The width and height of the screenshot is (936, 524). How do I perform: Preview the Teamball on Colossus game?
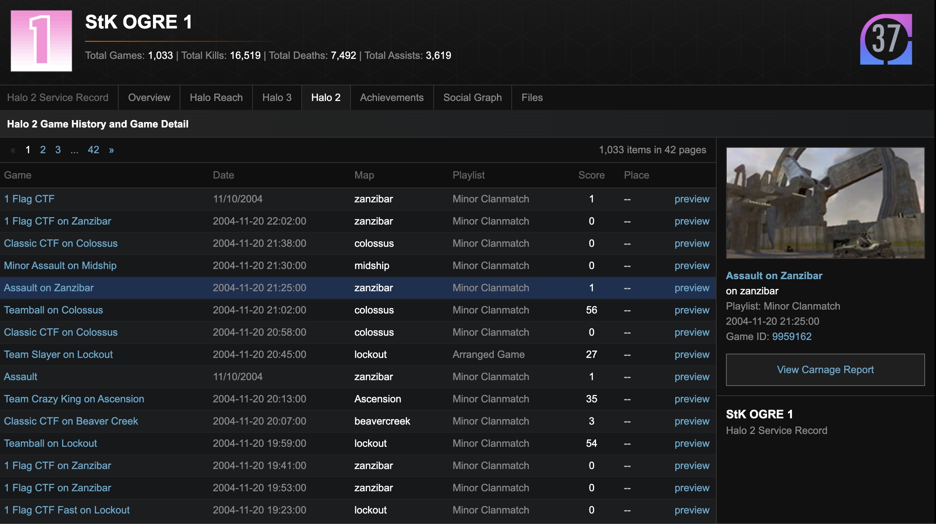coord(692,310)
